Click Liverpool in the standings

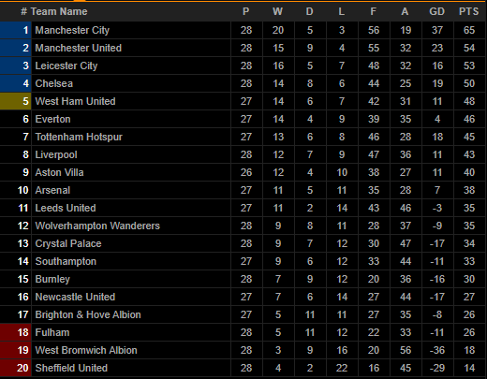coord(56,154)
